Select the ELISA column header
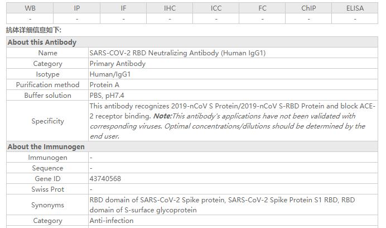 [x=355, y=8]
